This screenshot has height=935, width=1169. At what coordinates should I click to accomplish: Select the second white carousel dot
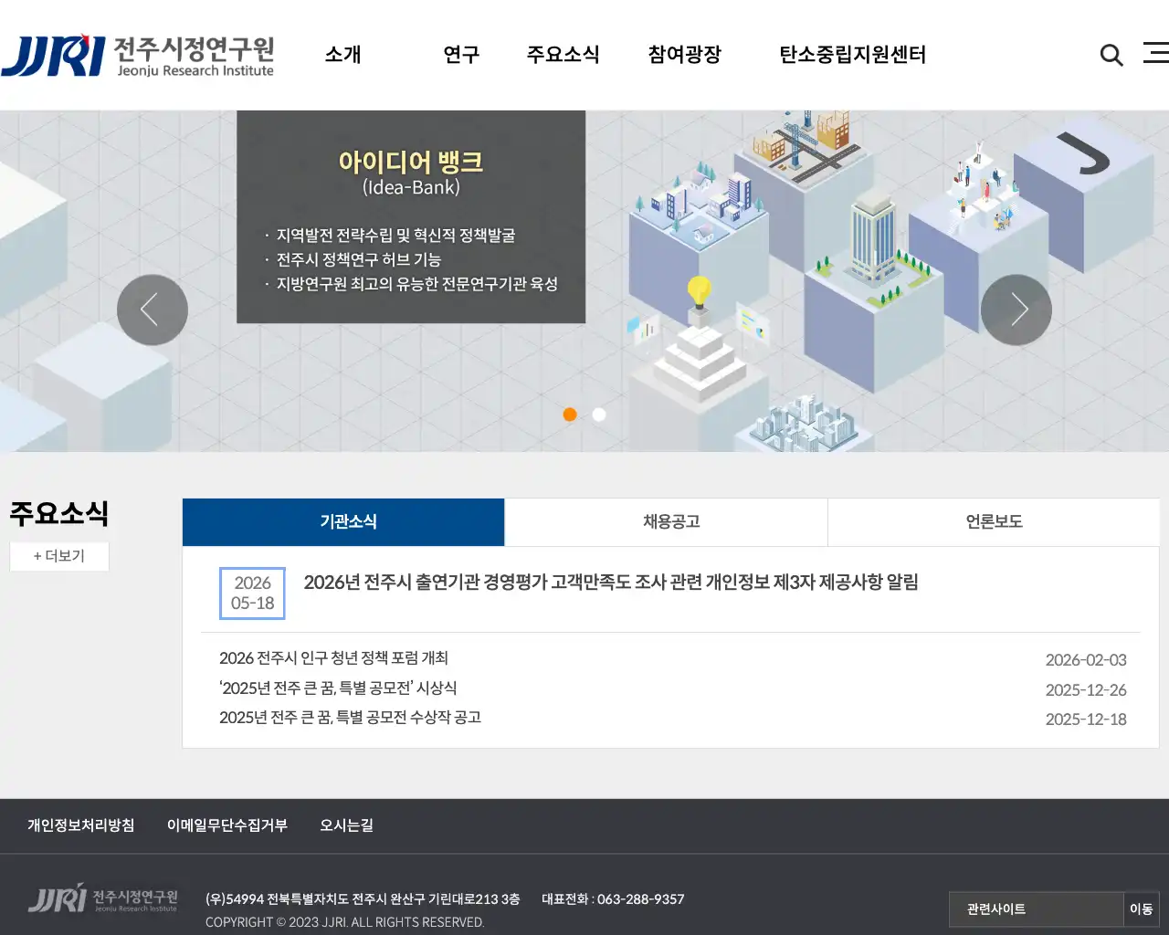pos(599,415)
